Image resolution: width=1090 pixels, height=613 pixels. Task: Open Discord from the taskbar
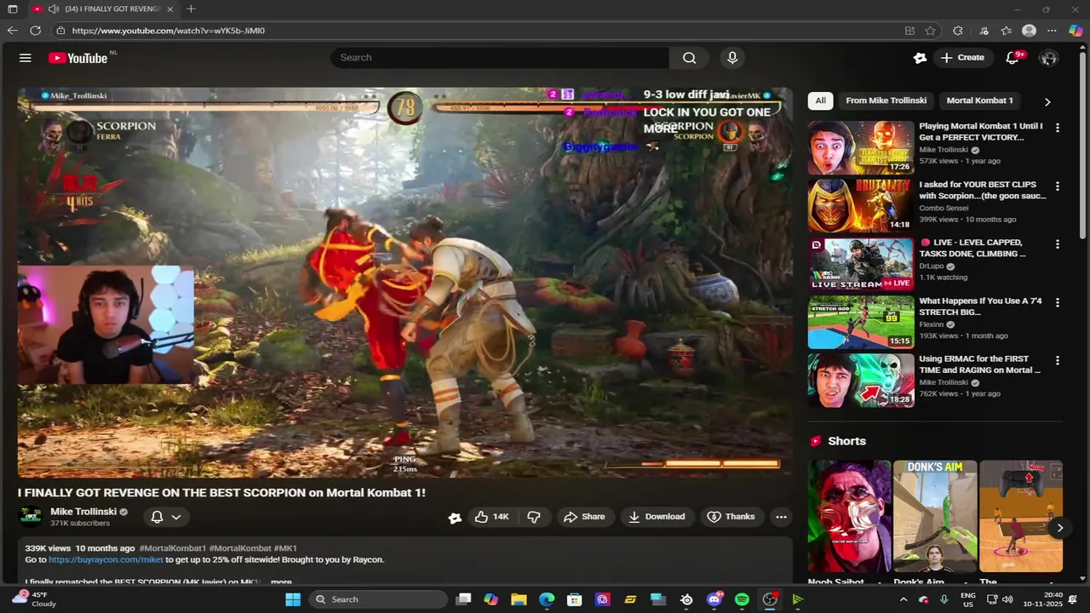[x=714, y=599]
